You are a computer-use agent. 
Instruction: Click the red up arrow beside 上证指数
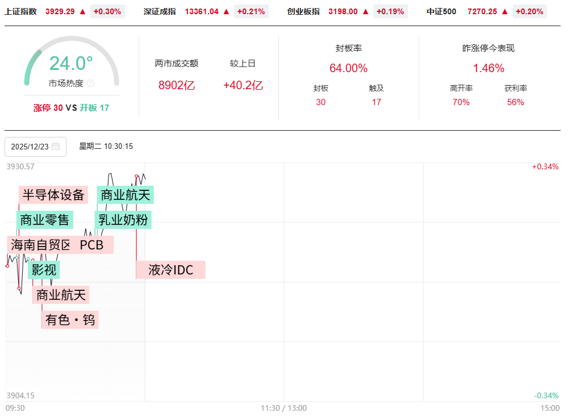(x=83, y=11)
